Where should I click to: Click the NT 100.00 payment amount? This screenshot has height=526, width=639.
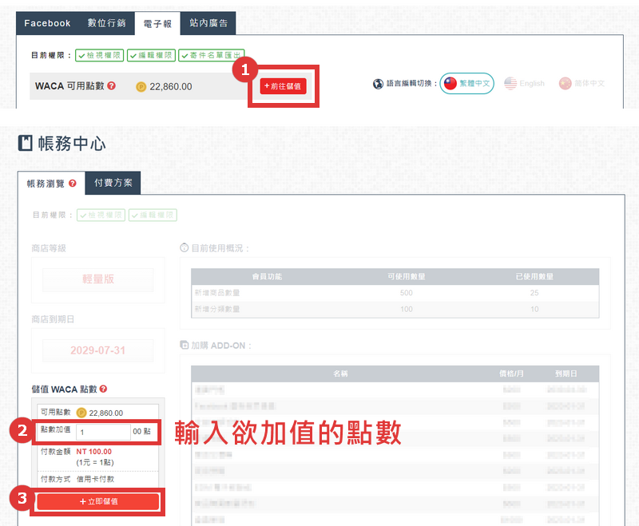[x=93, y=452]
